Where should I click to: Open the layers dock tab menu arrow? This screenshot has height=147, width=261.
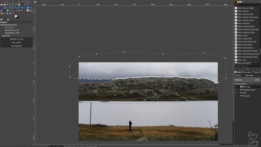point(260,72)
